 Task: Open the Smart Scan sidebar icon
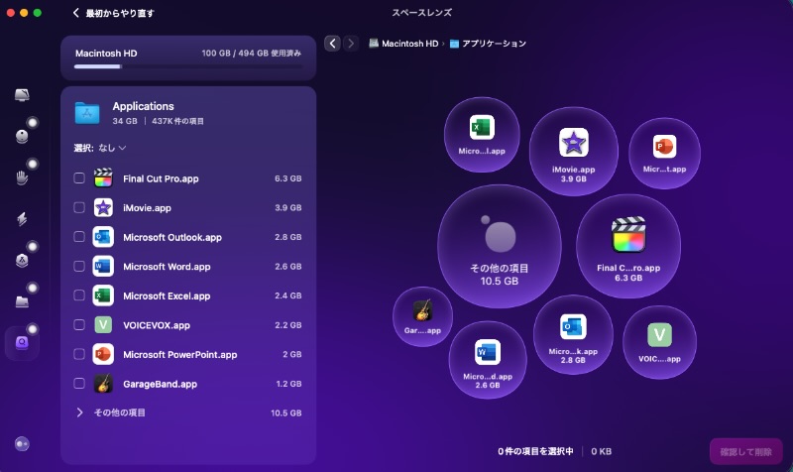coord(22,94)
